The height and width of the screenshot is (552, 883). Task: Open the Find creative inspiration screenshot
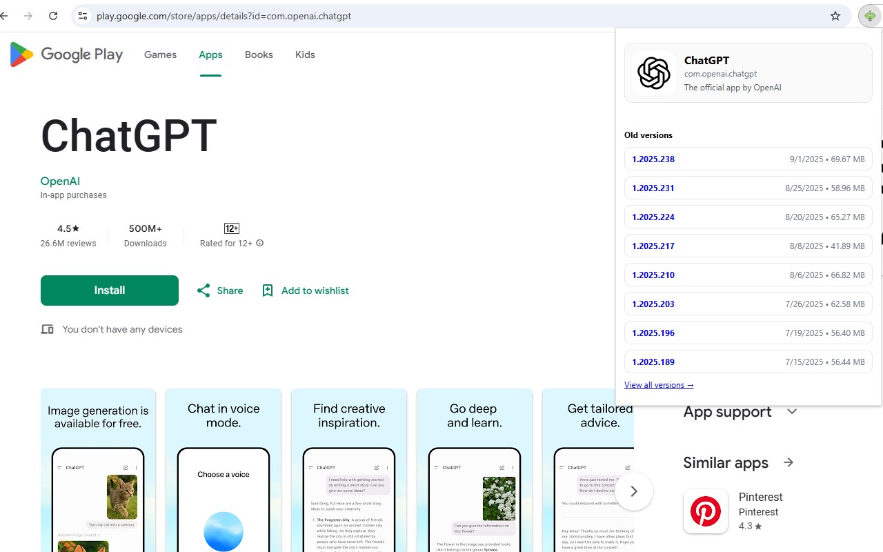tap(349, 471)
